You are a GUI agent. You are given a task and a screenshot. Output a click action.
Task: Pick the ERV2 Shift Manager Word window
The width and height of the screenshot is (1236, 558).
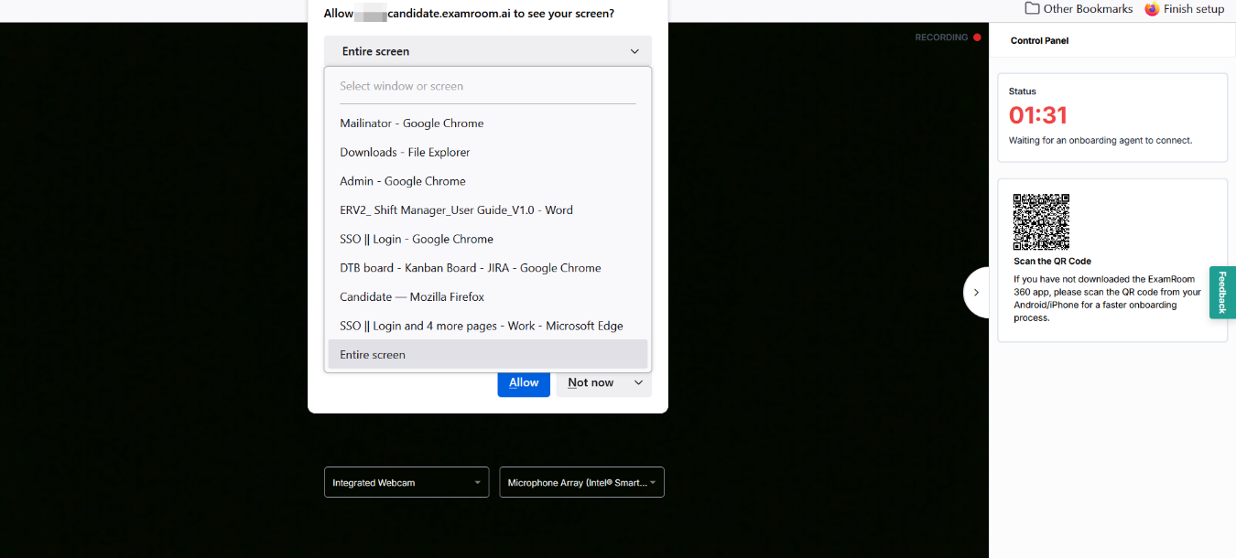456,210
